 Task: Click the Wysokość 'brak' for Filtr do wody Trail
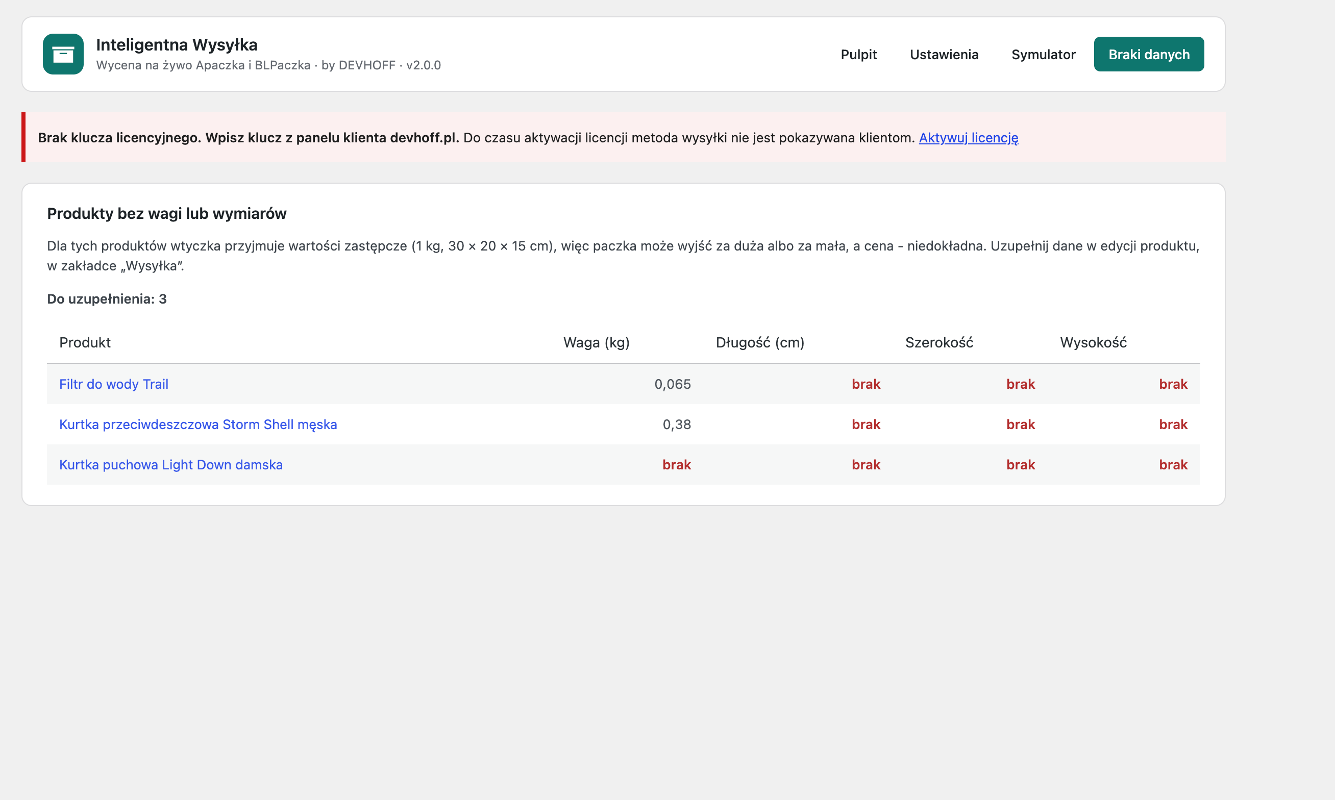[x=1173, y=384]
